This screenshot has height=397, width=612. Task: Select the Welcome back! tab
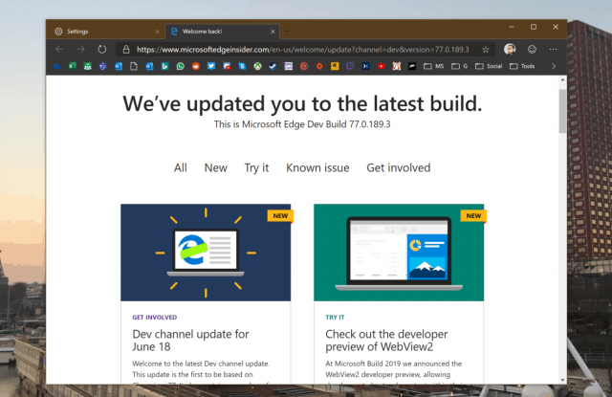(x=221, y=32)
